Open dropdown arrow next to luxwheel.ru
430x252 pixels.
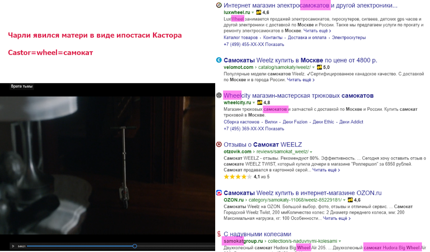253,13
